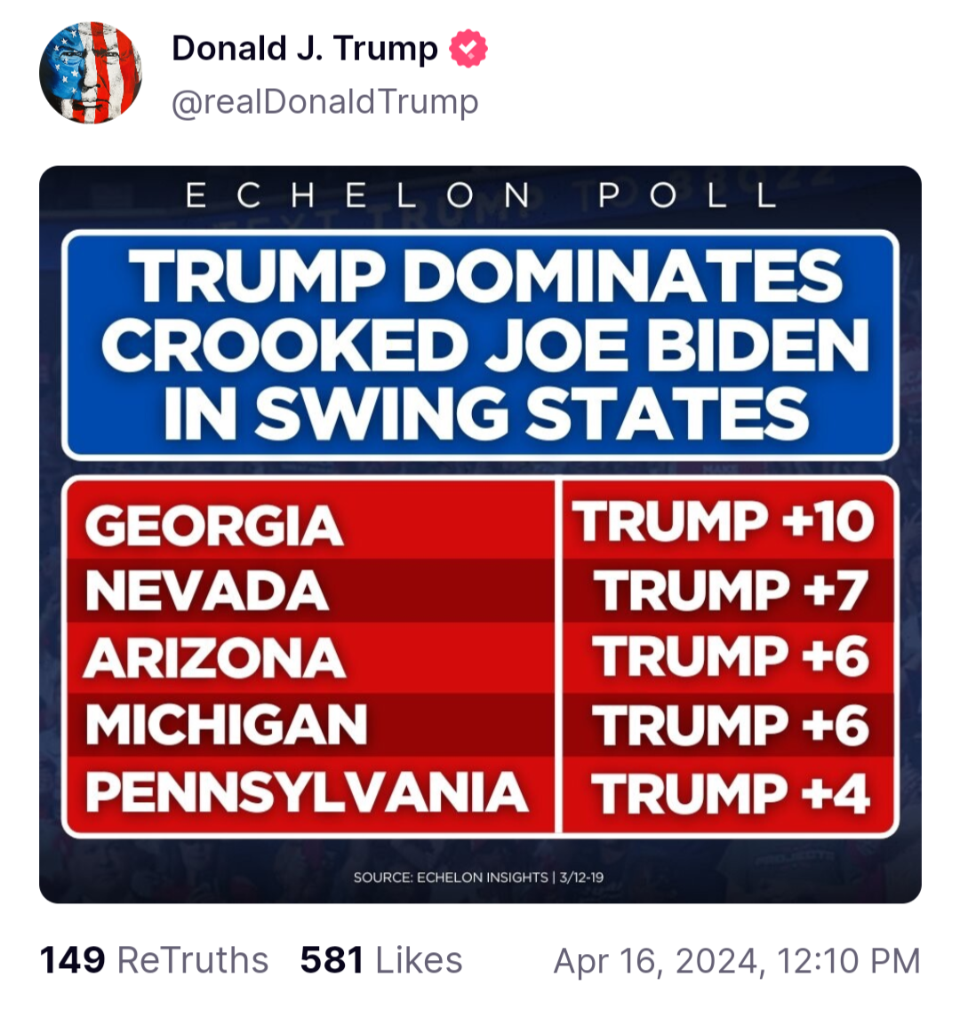This screenshot has height=1009, width=960.
Task: View the 581 Likes list
Action: [x=381, y=960]
